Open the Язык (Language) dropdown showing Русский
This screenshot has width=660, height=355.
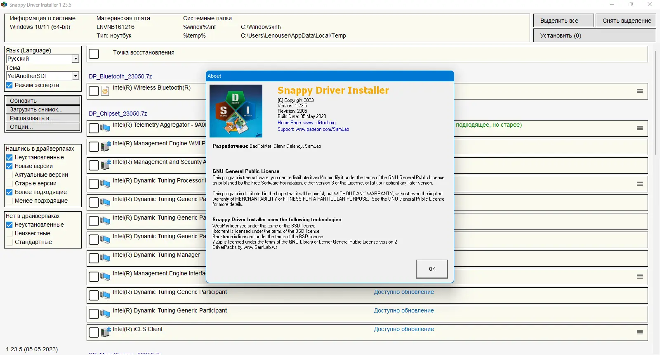tap(42, 59)
